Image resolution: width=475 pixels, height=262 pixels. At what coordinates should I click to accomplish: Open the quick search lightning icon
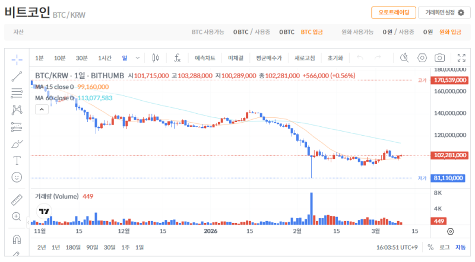tap(404, 57)
